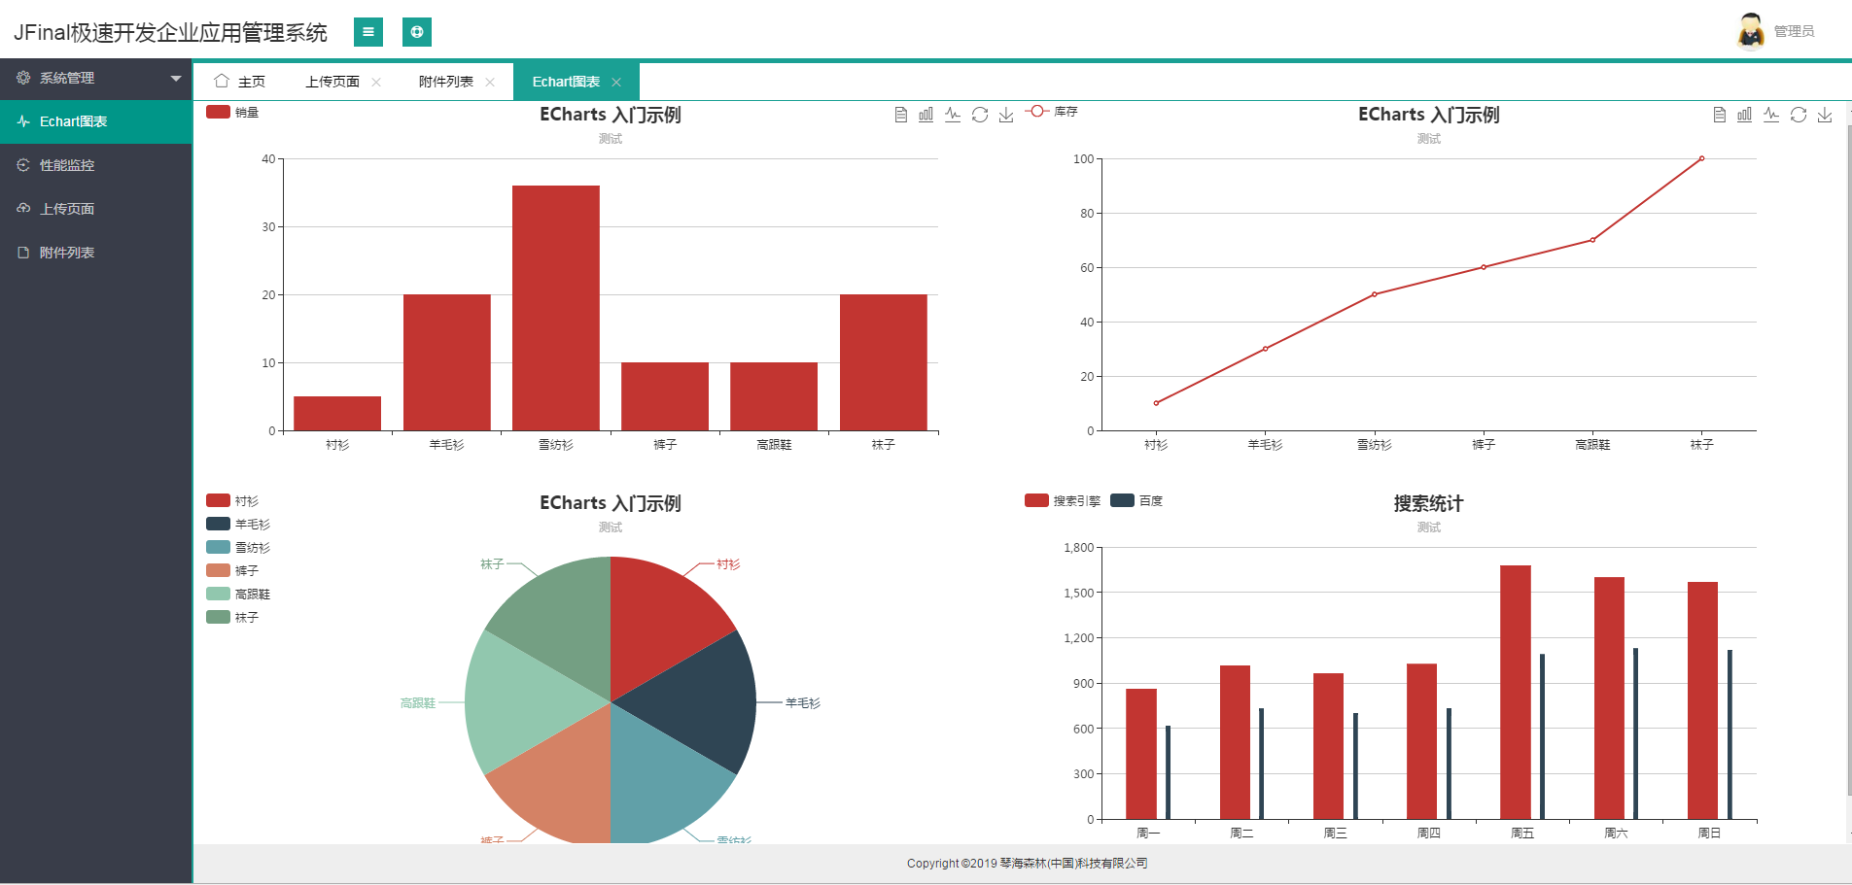Switch to the 附件列表 tab
The width and height of the screenshot is (1852, 885).
[446, 82]
